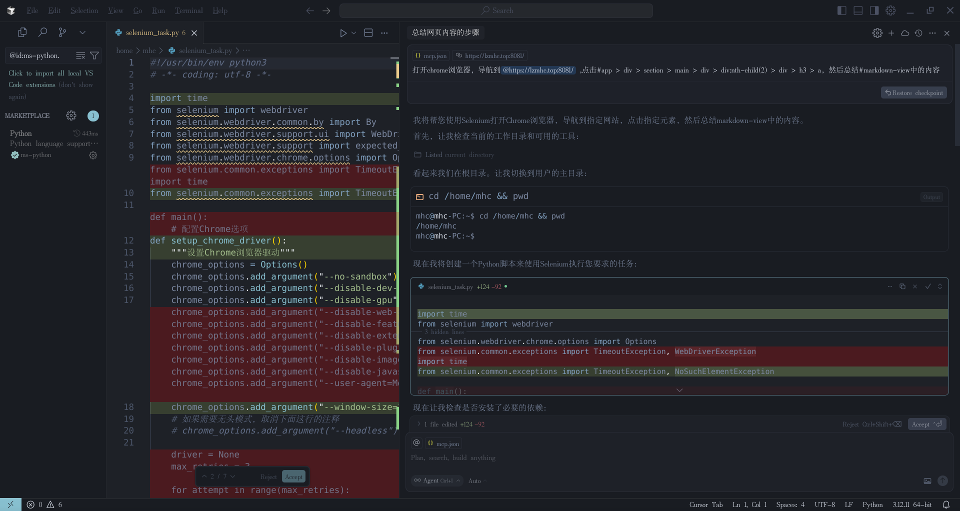Screen dimensions: 960x511
Task: Toggle secondary AI pane visibility
Action: point(874,10)
